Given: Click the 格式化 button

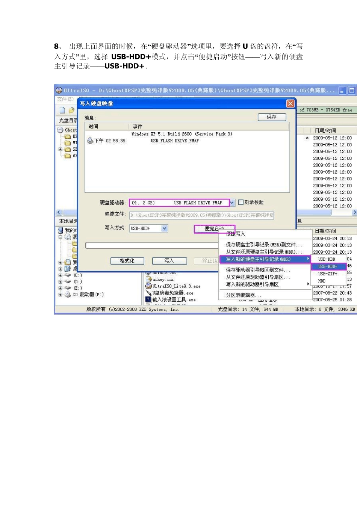Looking at the screenshot, I should pyautogui.click(x=127, y=261).
